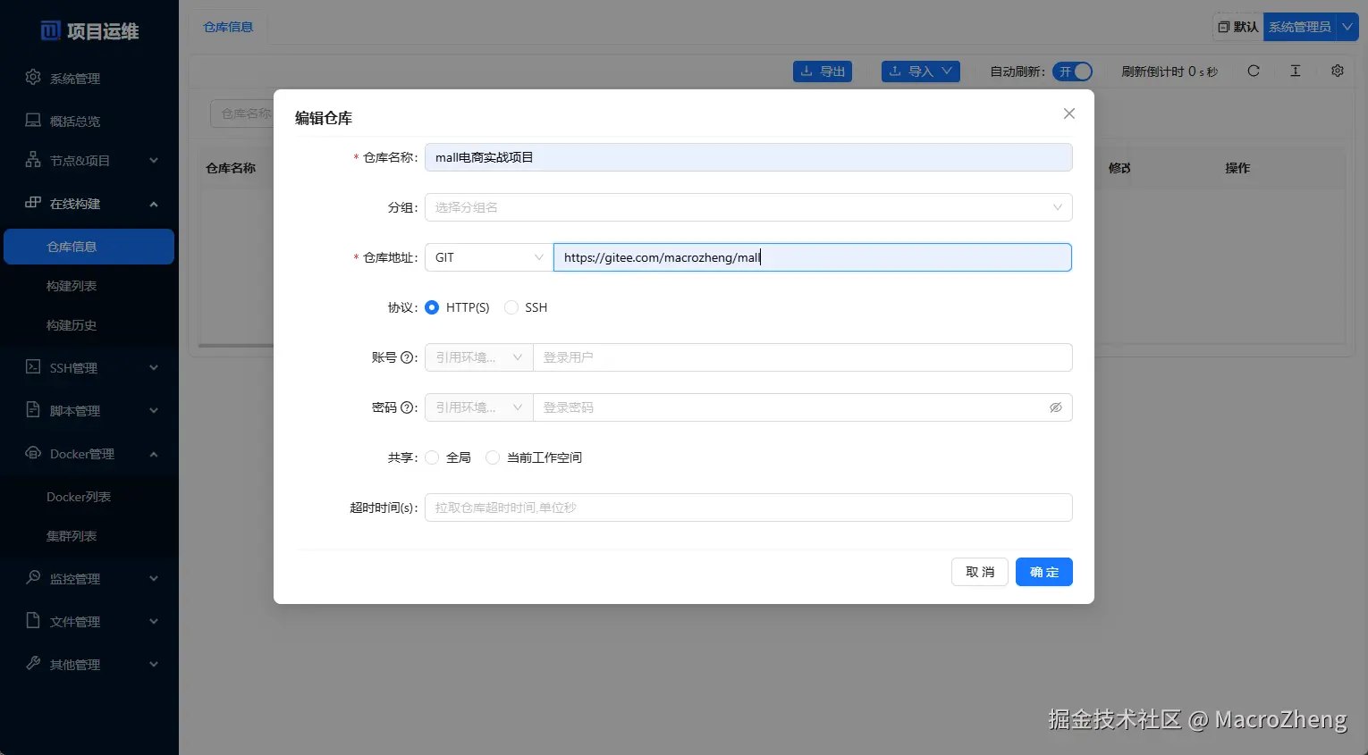This screenshot has width=1368, height=755.
Task: Click the 节点&项目 hierarchy icon
Action: click(33, 160)
